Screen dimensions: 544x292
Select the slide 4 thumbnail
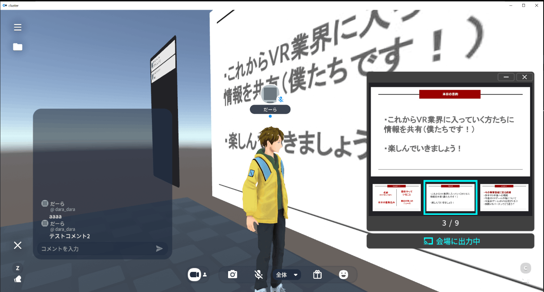(x=504, y=197)
